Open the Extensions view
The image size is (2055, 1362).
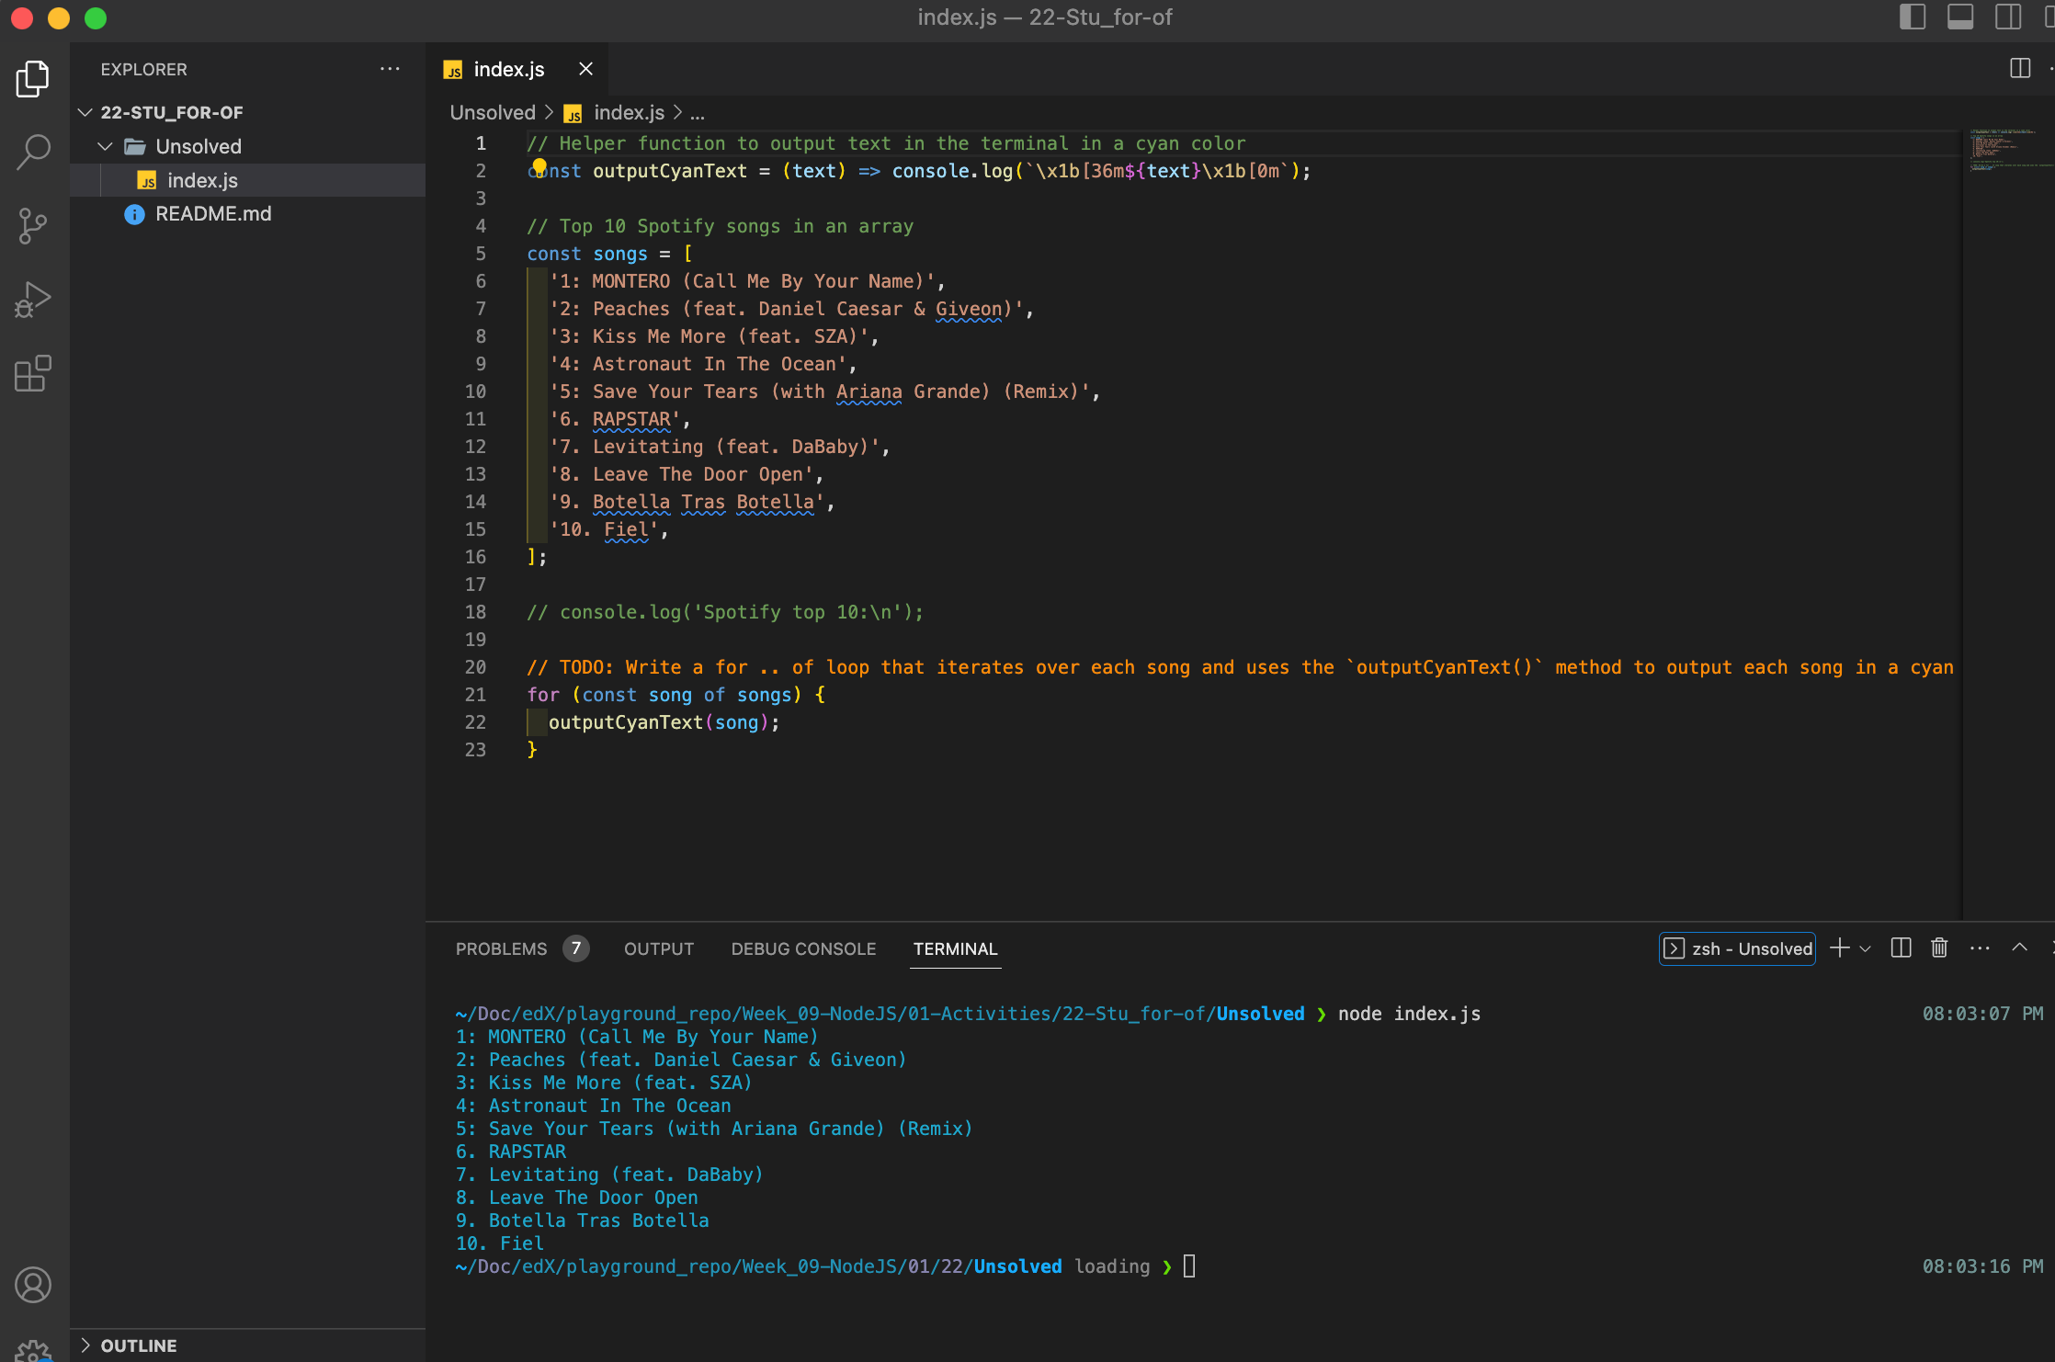click(x=33, y=374)
